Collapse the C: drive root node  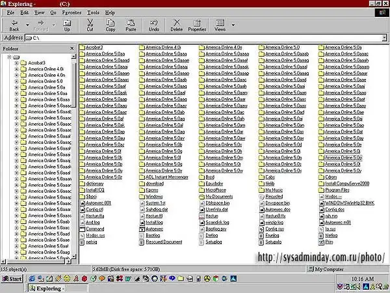pyautogui.click(x=8, y=57)
